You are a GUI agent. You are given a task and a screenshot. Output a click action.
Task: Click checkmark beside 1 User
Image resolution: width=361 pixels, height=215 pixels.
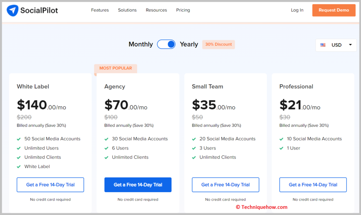pyautogui.click(x=281, y=148)
